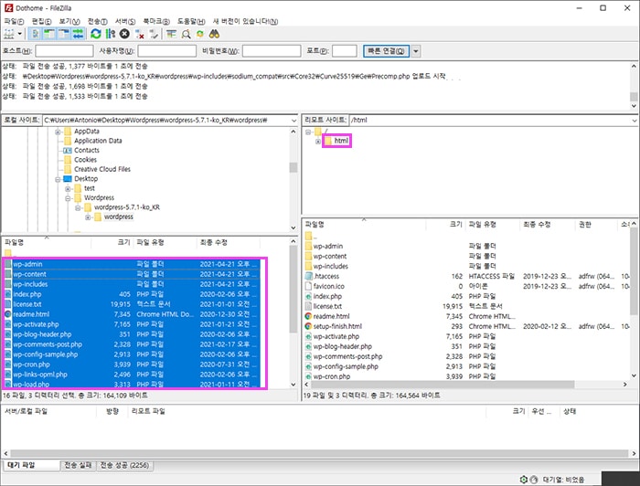
Task: Toggle local directory tree view
Action: pyautogui.click(x=49, y=34)
